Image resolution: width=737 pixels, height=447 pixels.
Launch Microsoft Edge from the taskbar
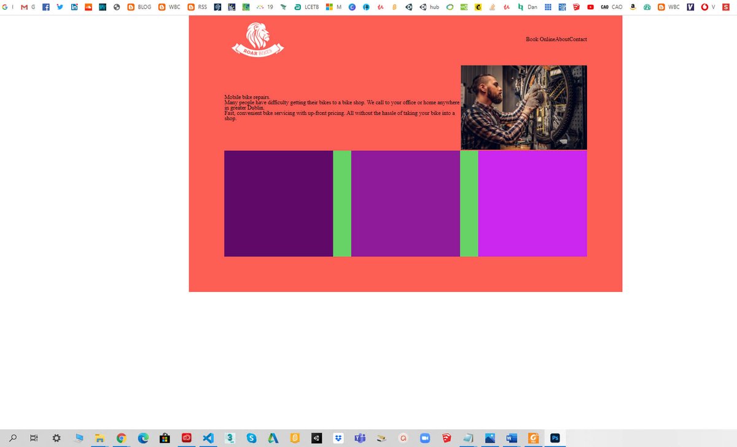(x=143, y=438)
